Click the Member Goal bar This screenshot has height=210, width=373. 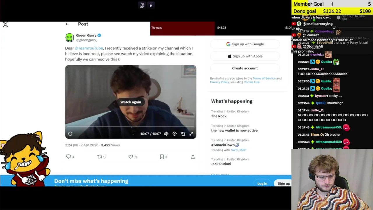(x=332, y=4)
